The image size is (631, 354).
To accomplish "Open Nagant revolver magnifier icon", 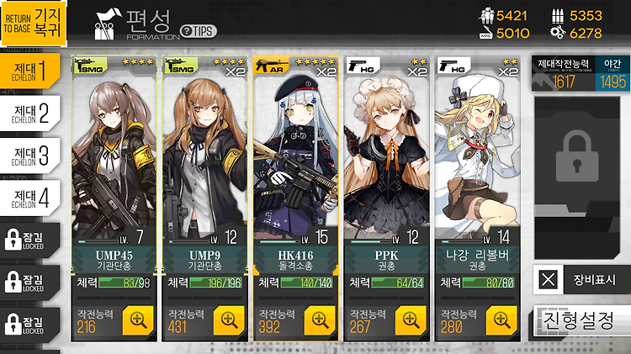I will pyautogui.click(x=501, y=320).
